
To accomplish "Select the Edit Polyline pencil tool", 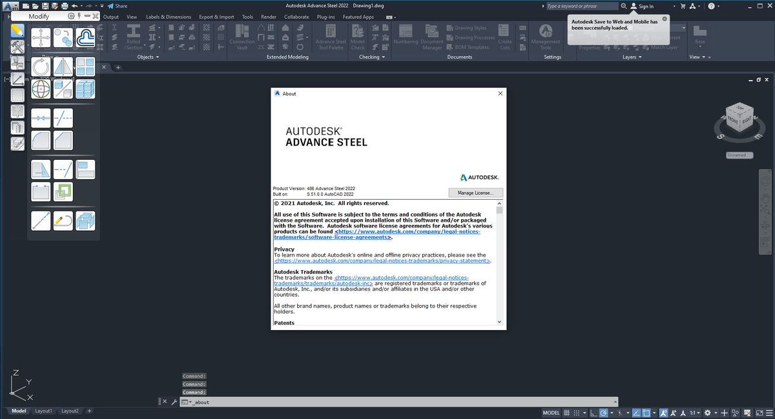I will [x=63, y=220].
